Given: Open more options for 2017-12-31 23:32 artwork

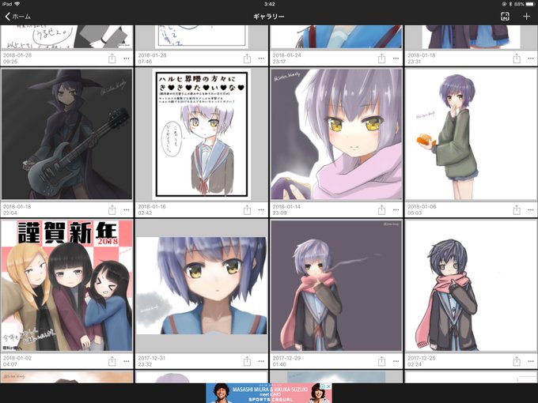Looking at the screenshot, I should click(x=261, y=361).
